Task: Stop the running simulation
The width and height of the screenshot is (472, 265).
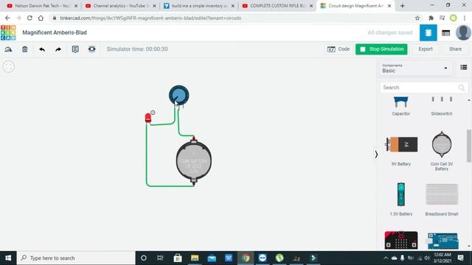Action: [x=381, y=49]
